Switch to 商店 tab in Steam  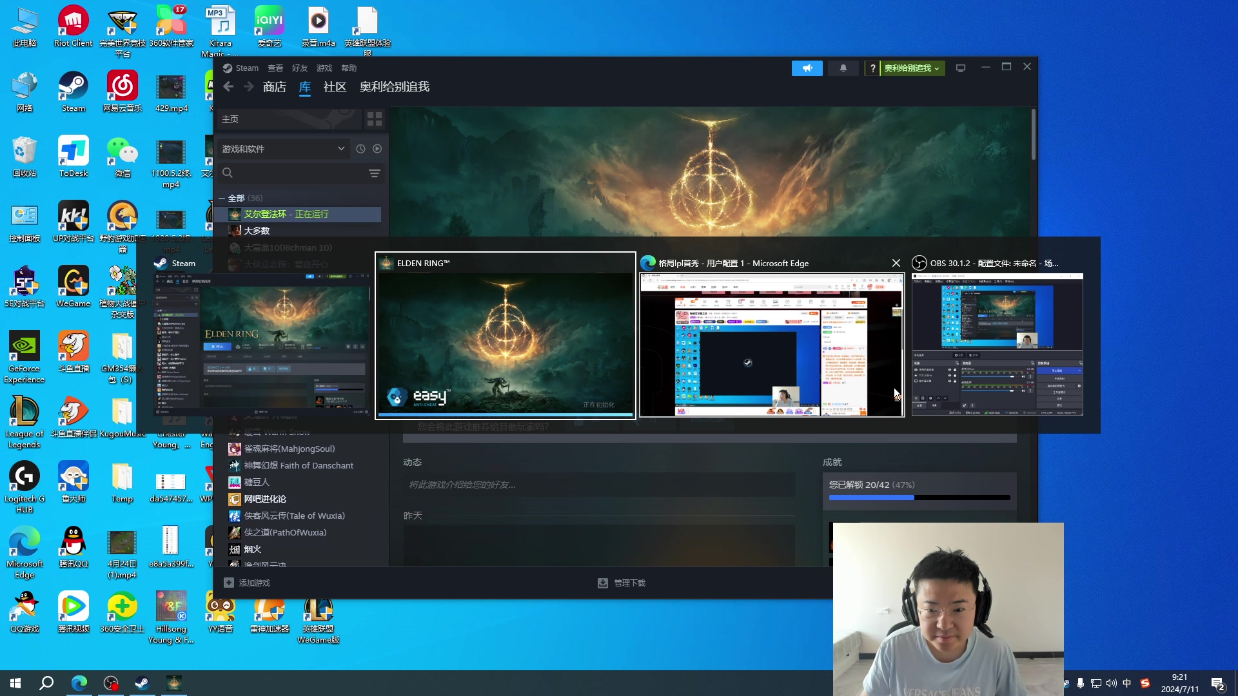pos(275,87)
